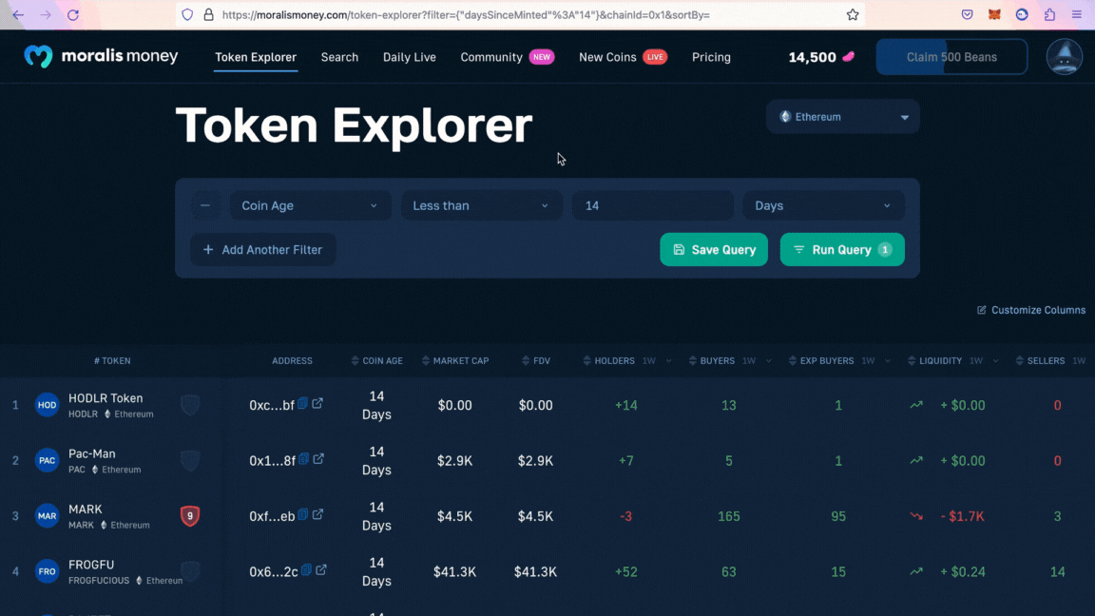Image resolution: width=1095 pixels, height=616 pixels.
Task: Click the Pocket save icon
Action: pos(968,14)
